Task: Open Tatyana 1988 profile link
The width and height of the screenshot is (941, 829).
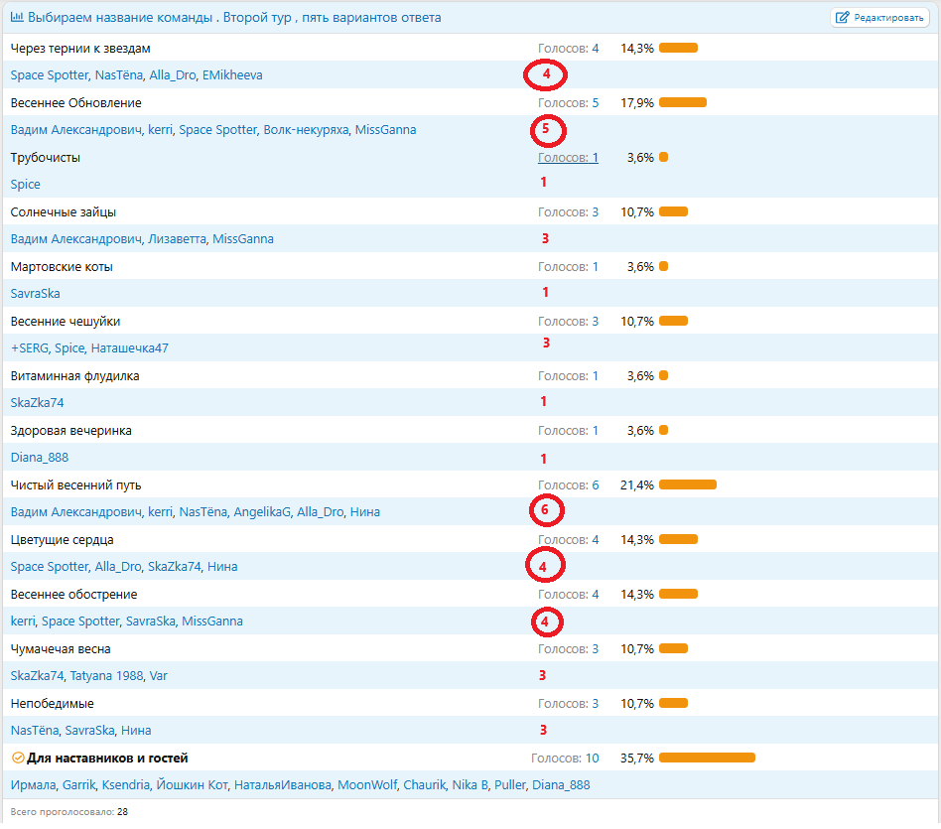Action: [107, 676]
